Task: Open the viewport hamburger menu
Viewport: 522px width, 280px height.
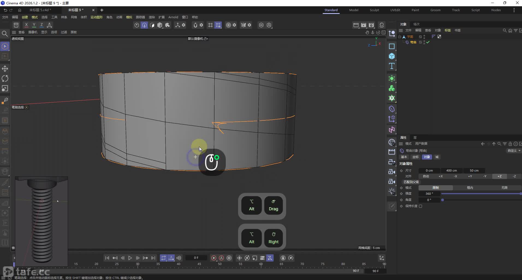Action: pos(14,32)
